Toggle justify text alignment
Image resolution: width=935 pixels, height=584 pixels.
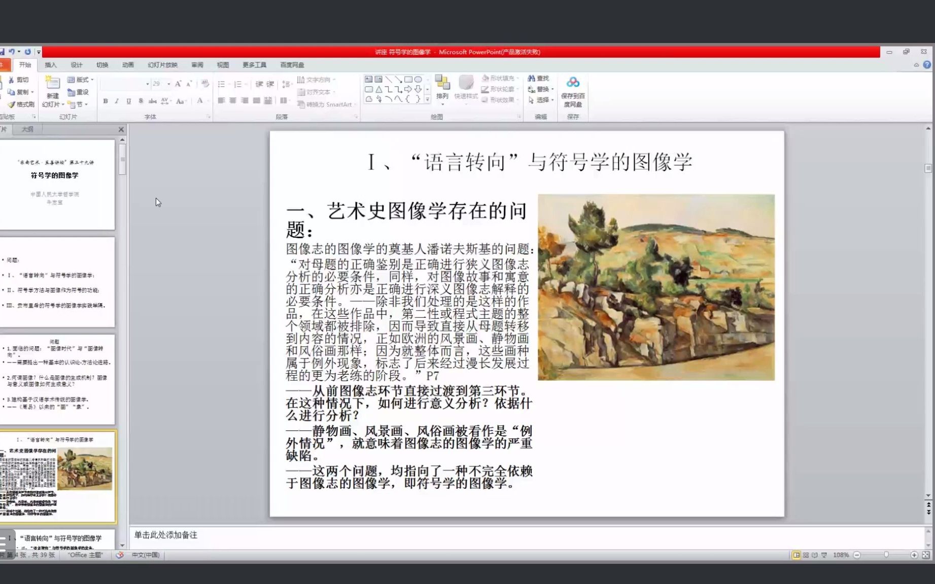tap(256, 101)
